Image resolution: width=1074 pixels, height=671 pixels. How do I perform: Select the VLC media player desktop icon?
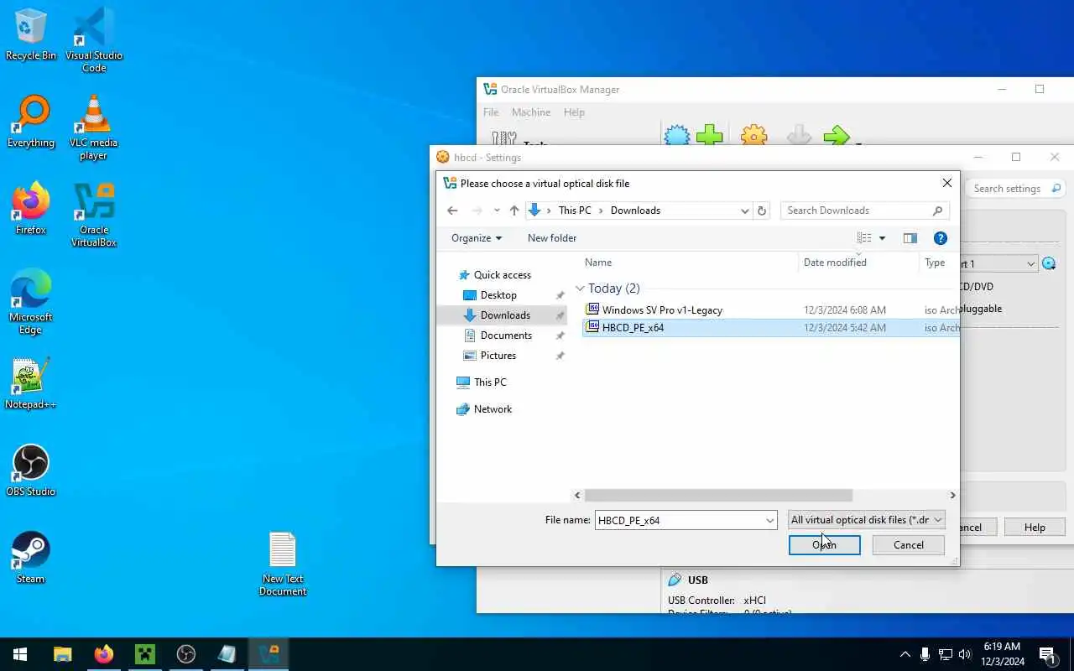pyautogui.click(x=94, y=127)
